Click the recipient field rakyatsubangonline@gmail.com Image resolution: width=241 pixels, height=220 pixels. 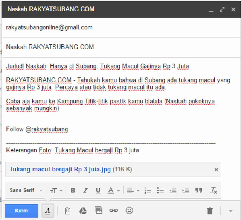(x=121, y=27)
